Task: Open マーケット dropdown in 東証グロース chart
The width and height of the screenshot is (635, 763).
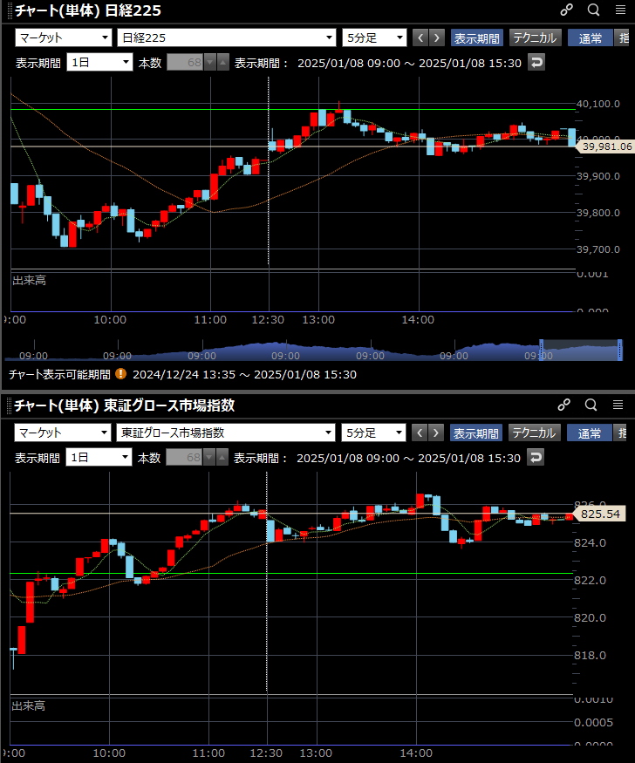Action: click(63, 433)
